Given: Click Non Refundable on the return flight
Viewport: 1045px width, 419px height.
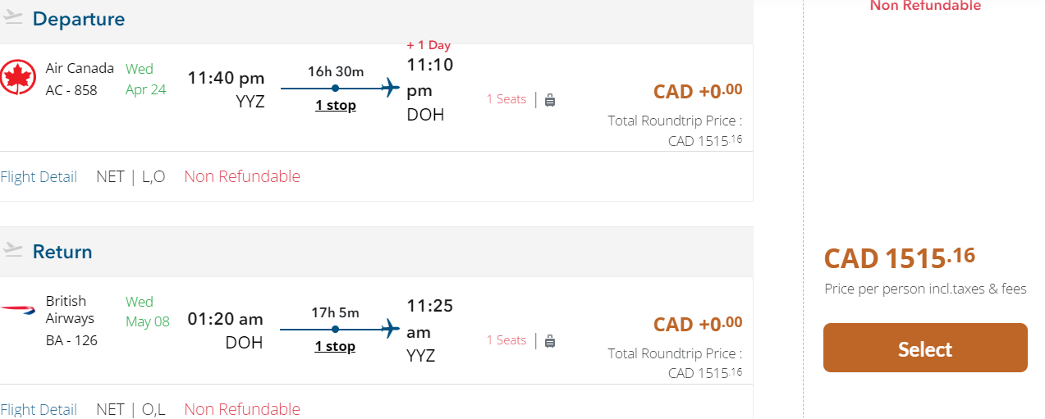Looking at the screenshot, I should (x=242, y=409).
